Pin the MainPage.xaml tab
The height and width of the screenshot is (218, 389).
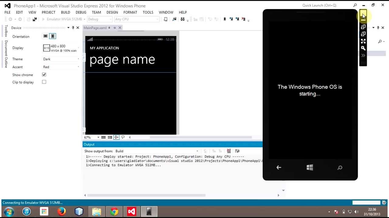point(115,28)
